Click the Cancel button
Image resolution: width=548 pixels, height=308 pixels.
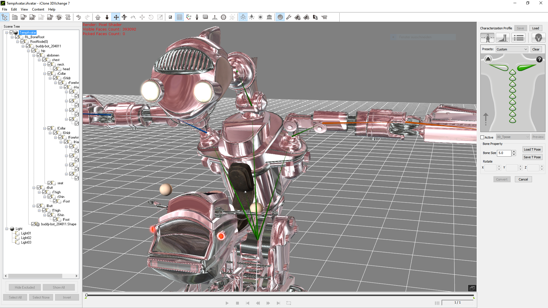pyautogui.click(x=523, y=179)
